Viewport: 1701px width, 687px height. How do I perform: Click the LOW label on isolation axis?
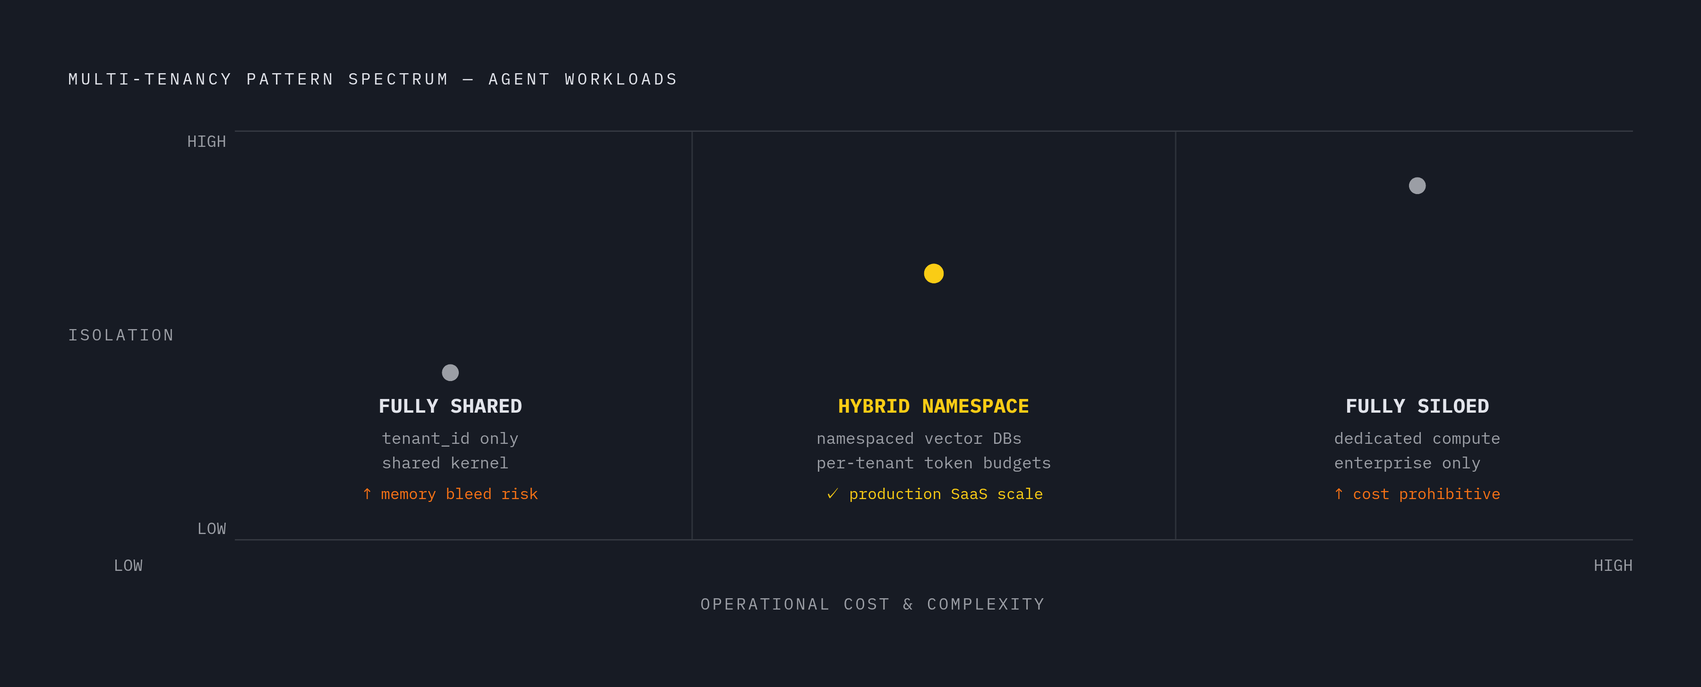tap(212, 529)
